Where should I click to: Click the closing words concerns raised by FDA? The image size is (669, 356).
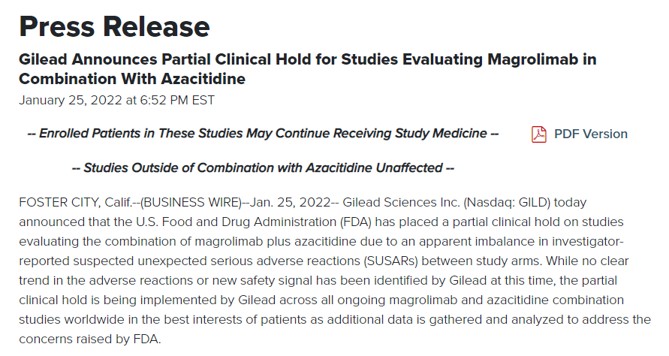point(89,339)
